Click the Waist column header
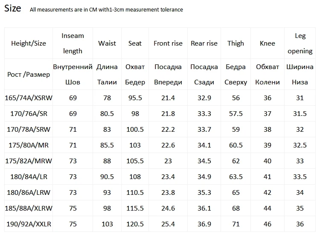Image resolution: width=320 pixels, height=243 pixels. point(107,43)
